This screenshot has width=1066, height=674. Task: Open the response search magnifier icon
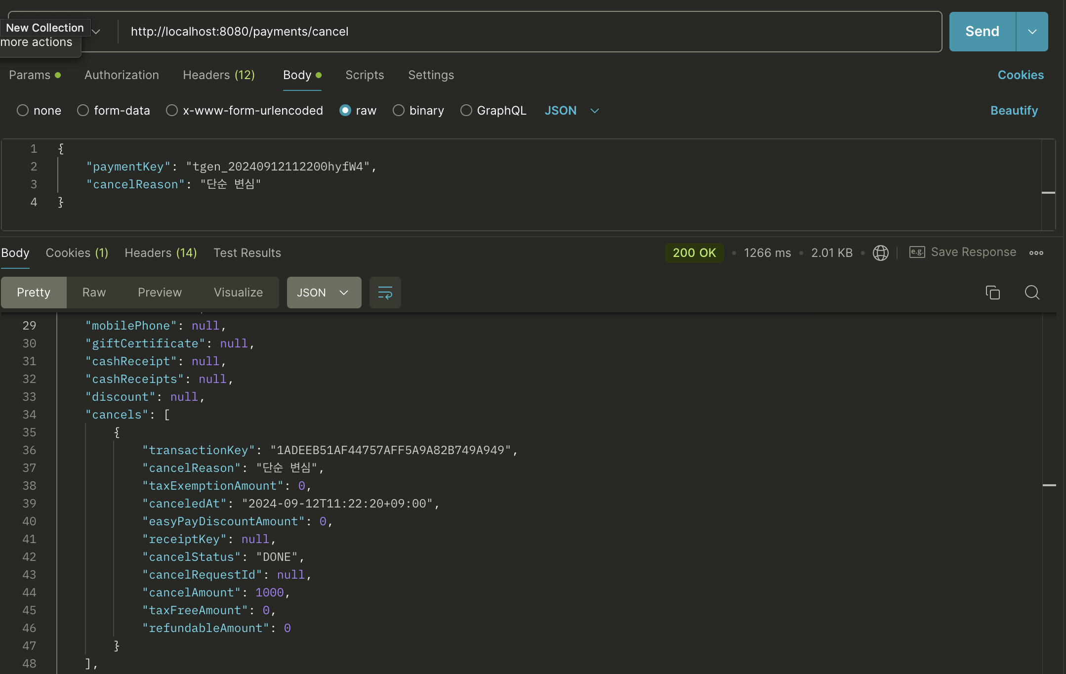point(1032,293)
